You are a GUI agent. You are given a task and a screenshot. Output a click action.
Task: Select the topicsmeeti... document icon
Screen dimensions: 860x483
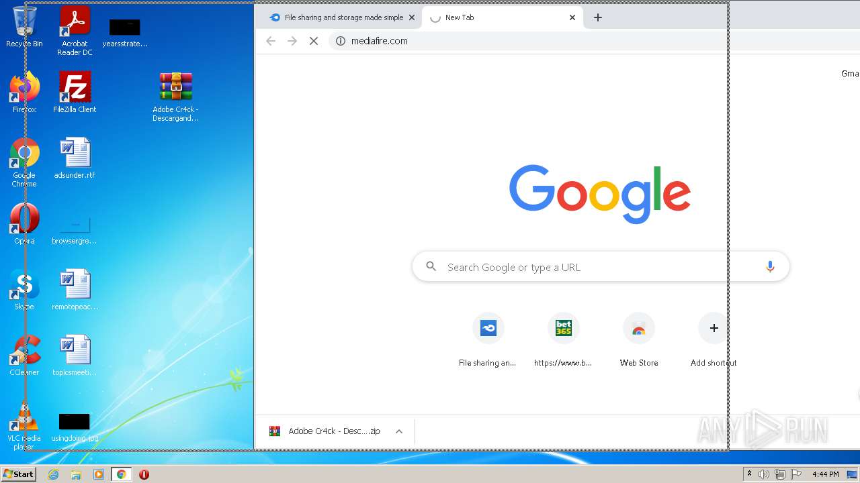(x=75, y=356)
